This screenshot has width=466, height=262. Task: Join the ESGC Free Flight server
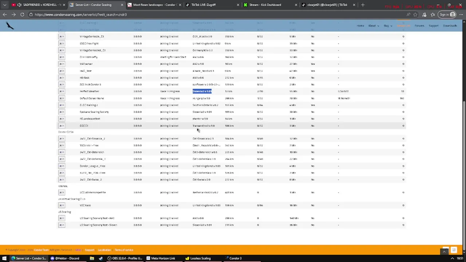tap(62, 43)
